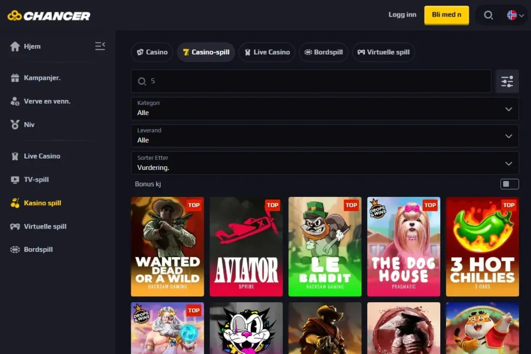Open the Zeus game thumbnail
The height and width of the screenshot is (354, 531).
pyautogui.click(x=167, y=328)
